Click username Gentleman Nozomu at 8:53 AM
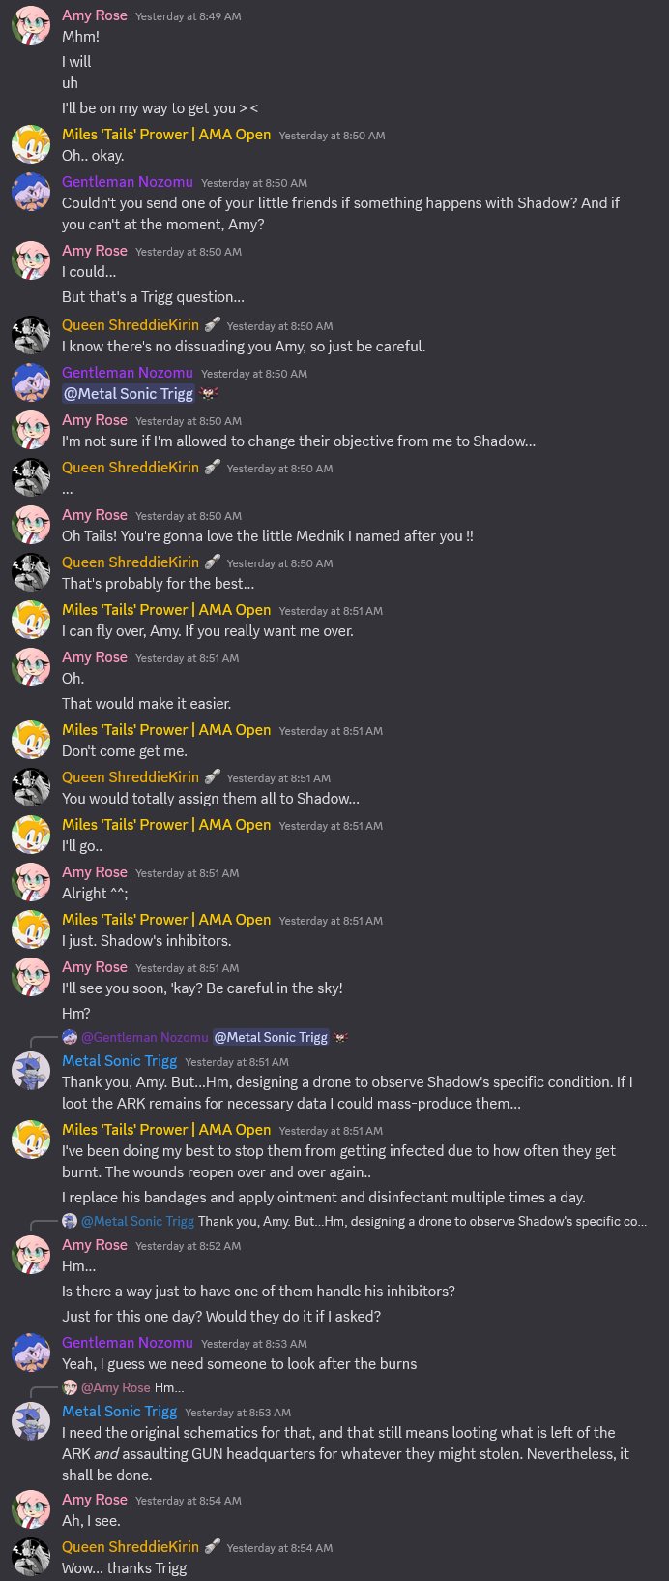This screenshot has height=1581, width=669. tap(127, 1343)
